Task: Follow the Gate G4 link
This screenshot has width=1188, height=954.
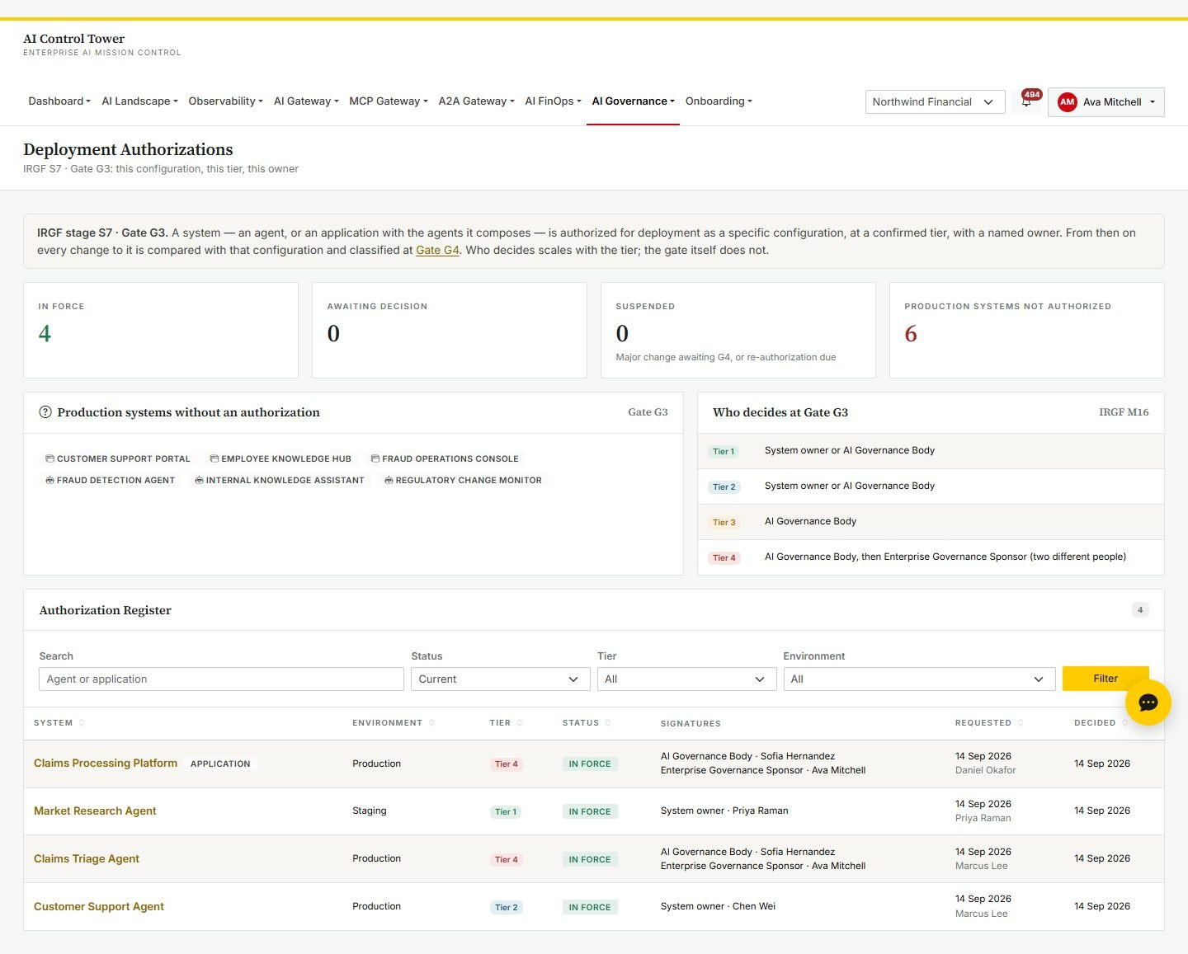Action: click(x=437, y=250)
